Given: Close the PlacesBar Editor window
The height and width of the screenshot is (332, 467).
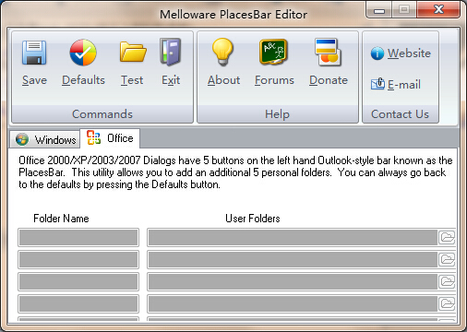Looking at the screenshot, I should pyautogui.click(x=438, y=10).
